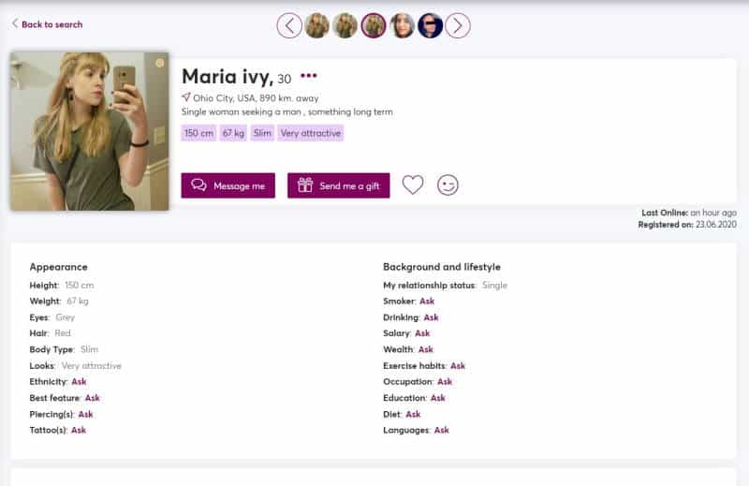Click the Message me button

(228, 185)
